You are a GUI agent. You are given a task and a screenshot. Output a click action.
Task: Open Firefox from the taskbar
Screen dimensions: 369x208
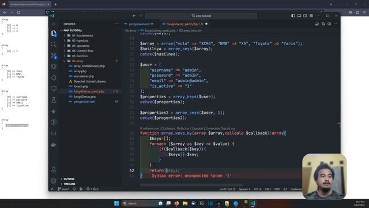(x=176, y=203)
